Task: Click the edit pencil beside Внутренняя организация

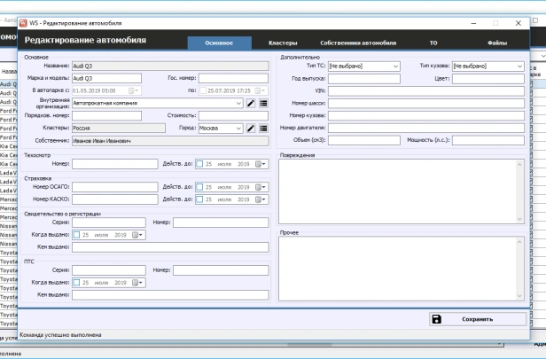Action: click(x=251, y=103)
